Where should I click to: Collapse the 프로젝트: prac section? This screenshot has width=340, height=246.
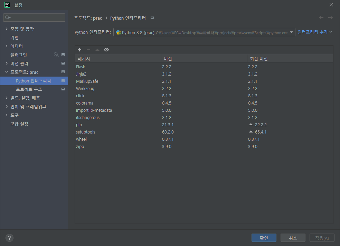[x=7, y=72]
